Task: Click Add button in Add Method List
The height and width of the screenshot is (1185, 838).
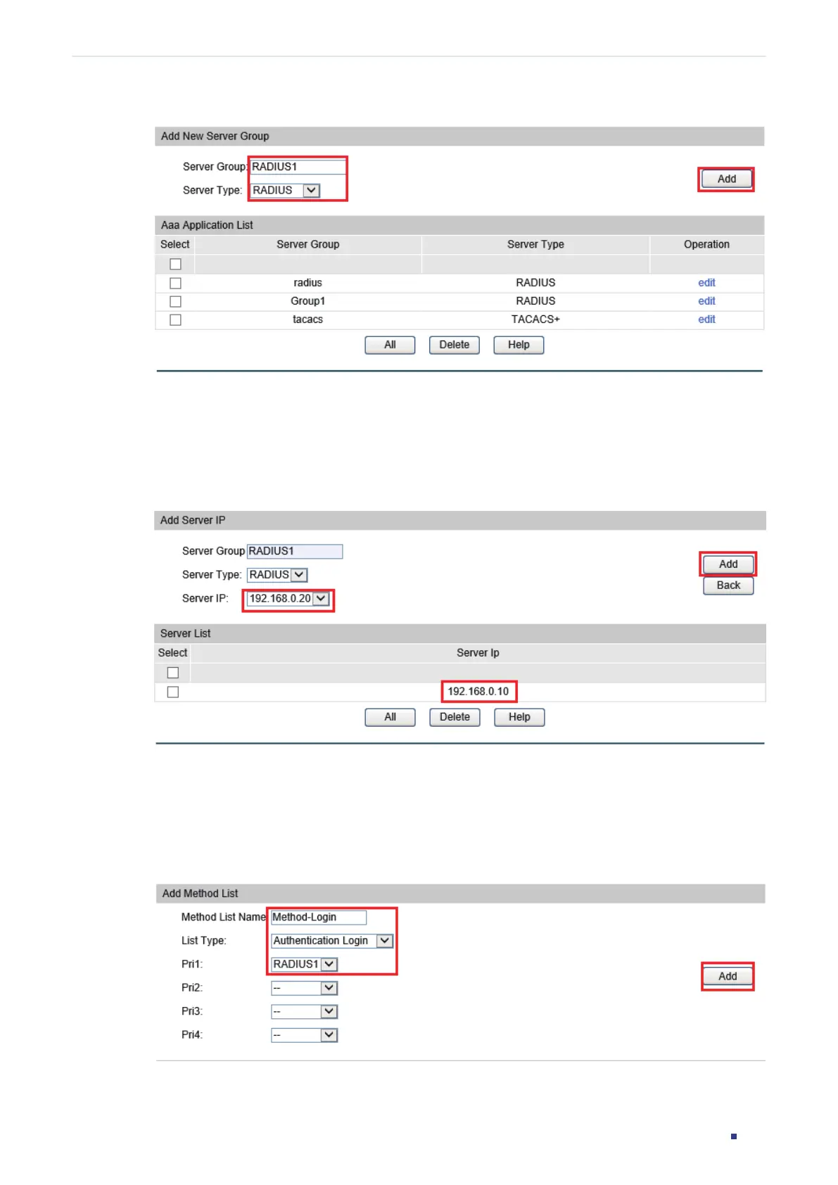Action: [728, 977]
